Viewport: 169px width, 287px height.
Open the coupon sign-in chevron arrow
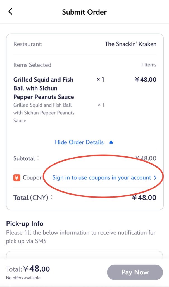[x=155, y=178]
